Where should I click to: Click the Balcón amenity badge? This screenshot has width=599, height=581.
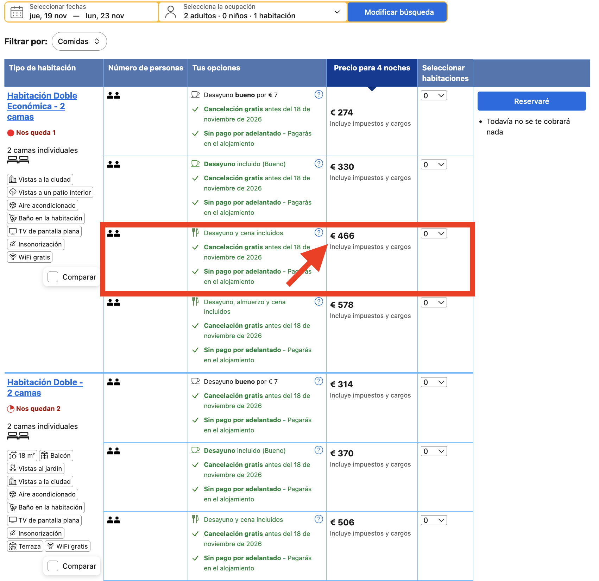56,456
